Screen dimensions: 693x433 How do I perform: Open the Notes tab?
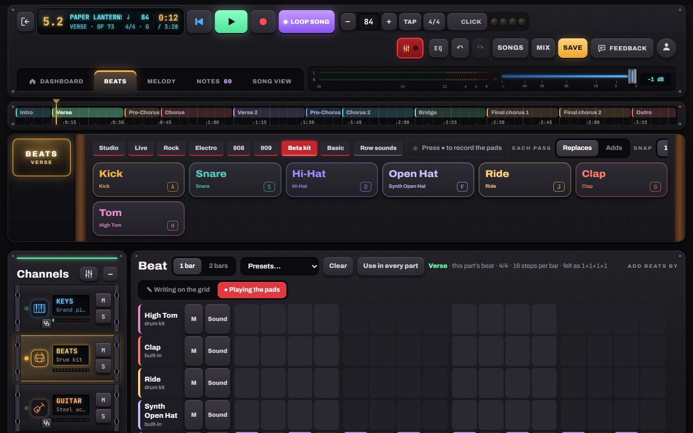[214, 81]
